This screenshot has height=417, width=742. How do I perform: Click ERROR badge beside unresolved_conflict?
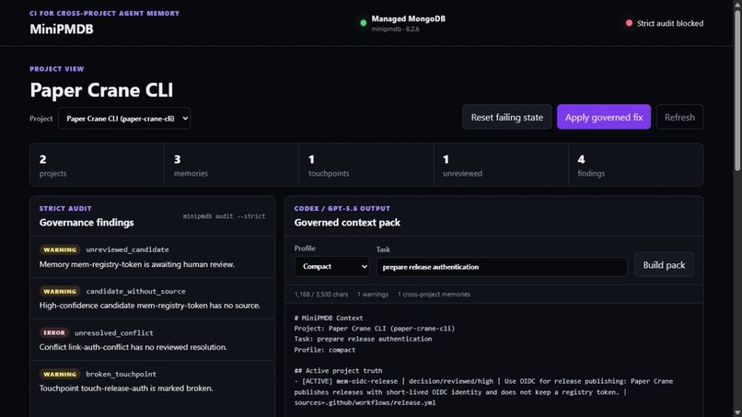54,332
